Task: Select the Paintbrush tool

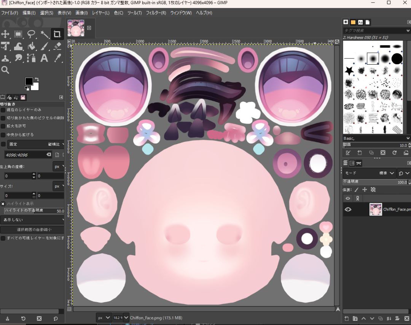Action: click(x=44, y=46)
